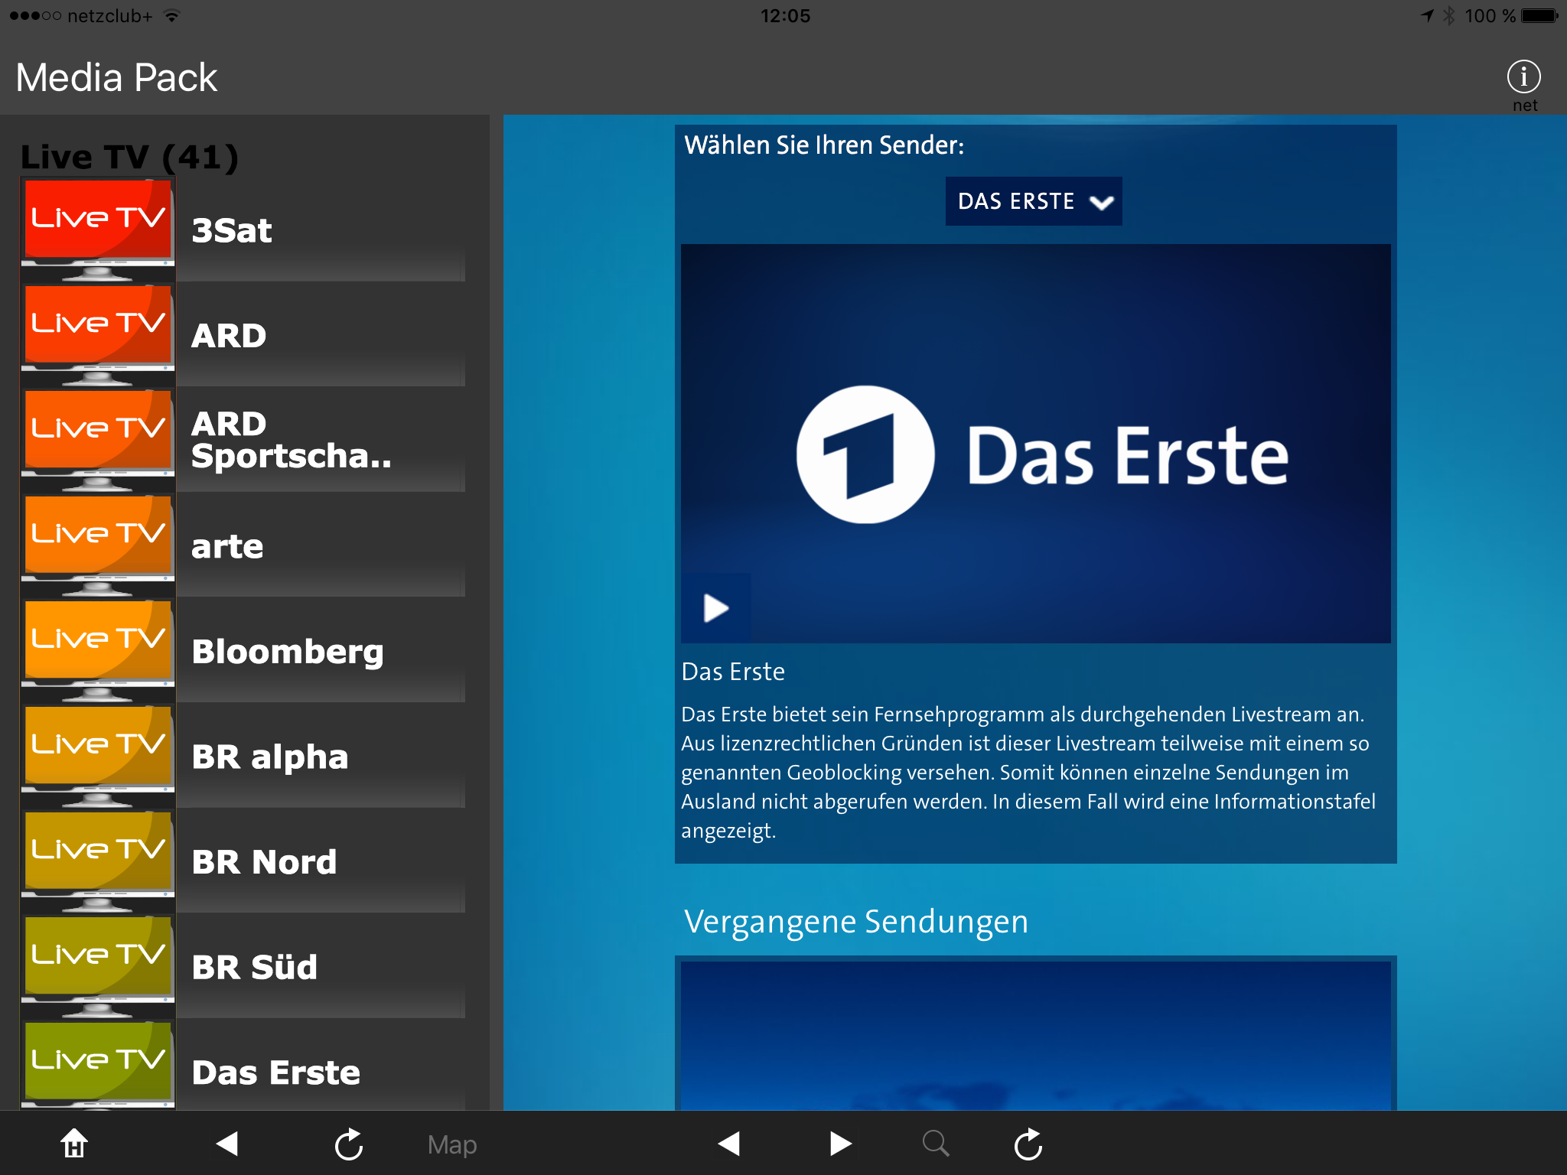
Task: Open the ARD Sportscha.. channel
Action: coord(321,440)
